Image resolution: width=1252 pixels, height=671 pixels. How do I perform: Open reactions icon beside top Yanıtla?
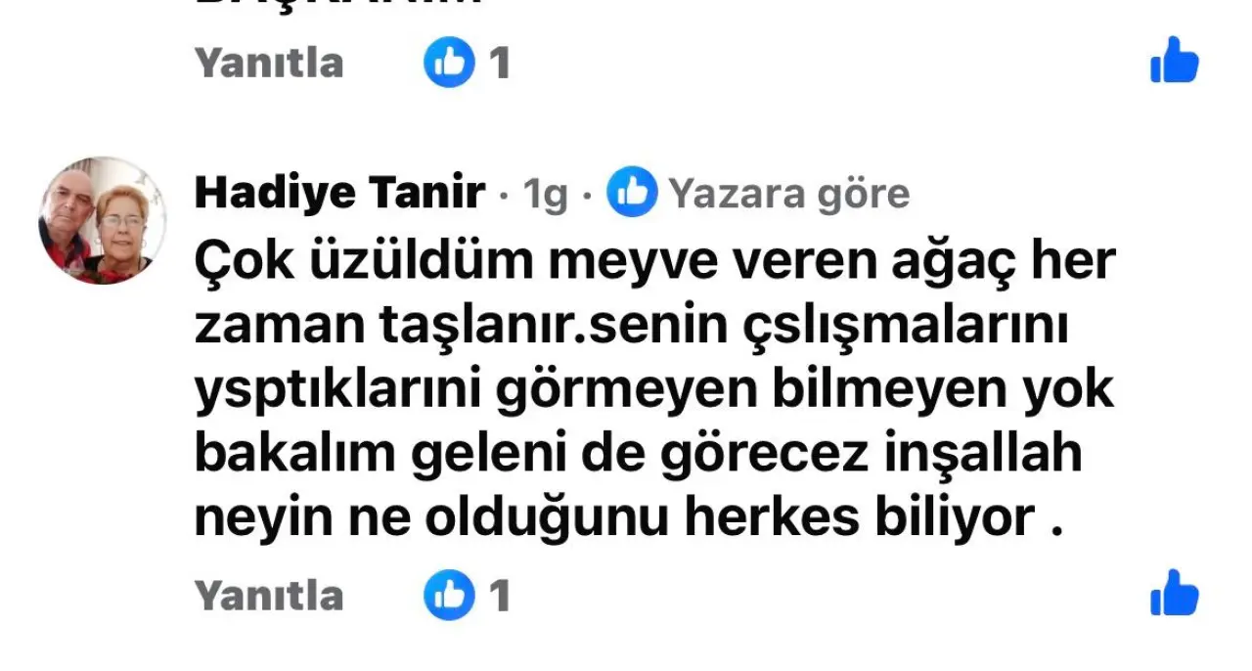[x=449, y=63]
